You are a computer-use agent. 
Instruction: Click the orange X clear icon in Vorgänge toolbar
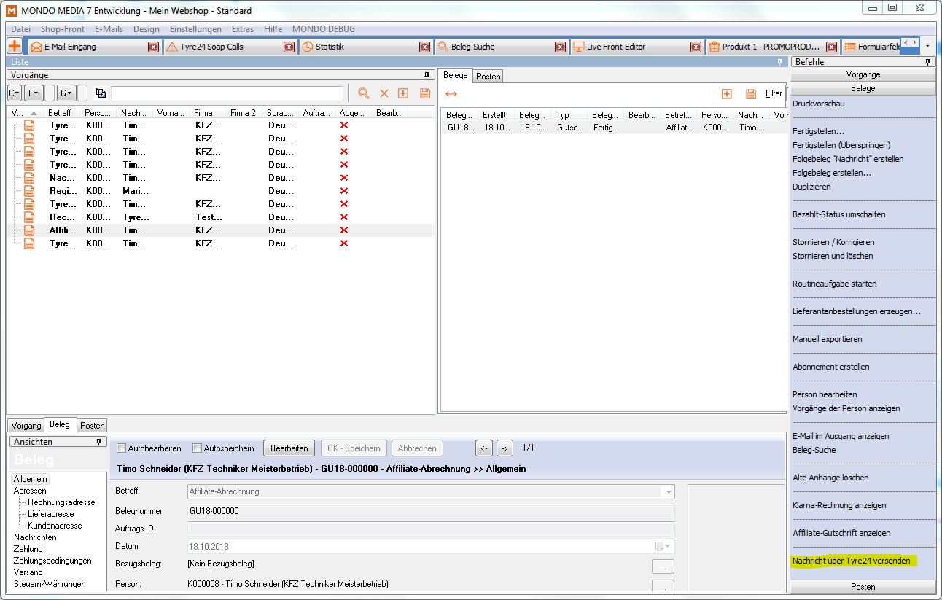[x=384, y=93]
